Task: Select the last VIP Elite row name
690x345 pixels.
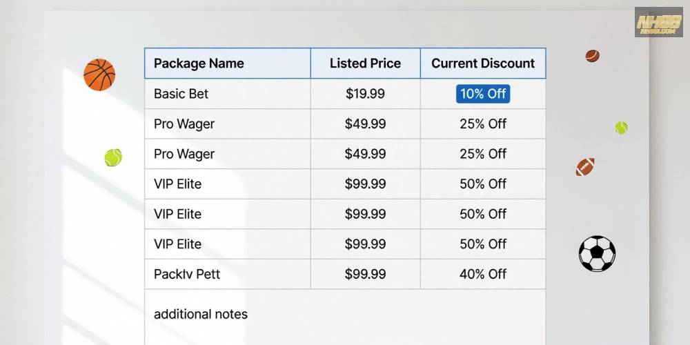Action: pos(177,244)
